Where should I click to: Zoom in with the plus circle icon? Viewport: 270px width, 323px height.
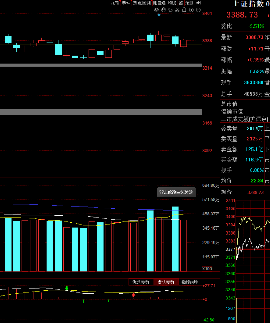pyautogui.click(x=191, y=10)
